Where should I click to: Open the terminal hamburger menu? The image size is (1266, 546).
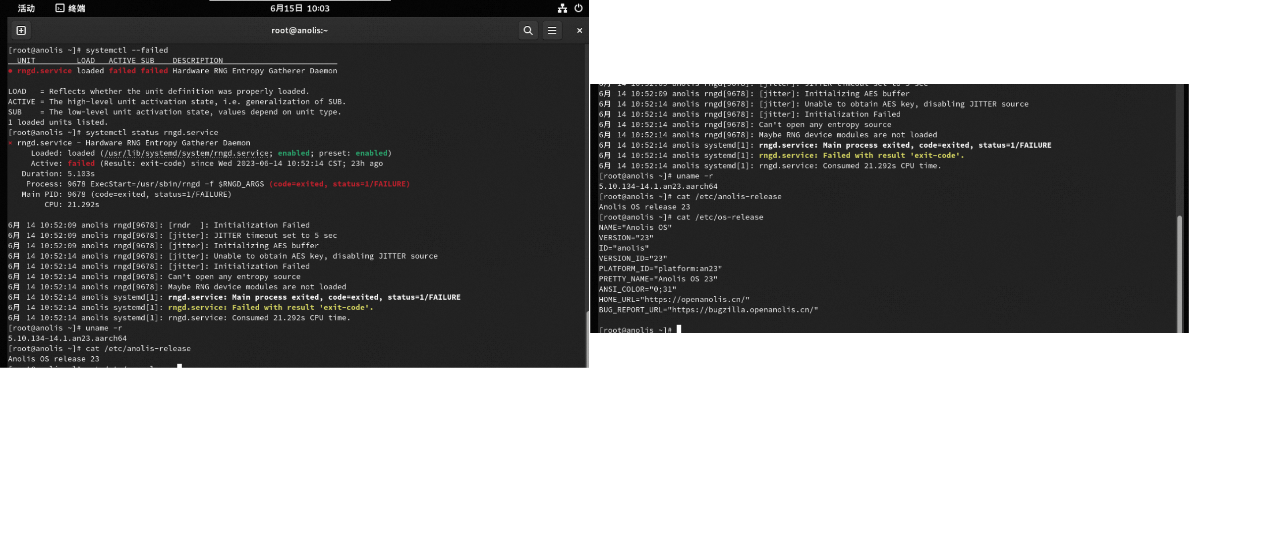coord(552,31)
